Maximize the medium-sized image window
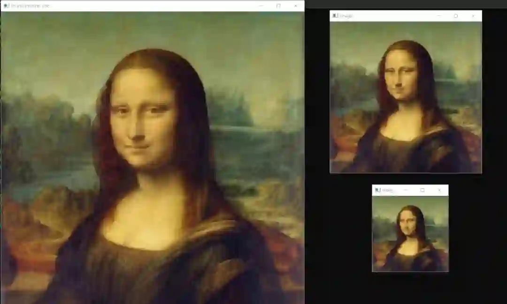Screen dimensions: 507x304 click(456, 16)
